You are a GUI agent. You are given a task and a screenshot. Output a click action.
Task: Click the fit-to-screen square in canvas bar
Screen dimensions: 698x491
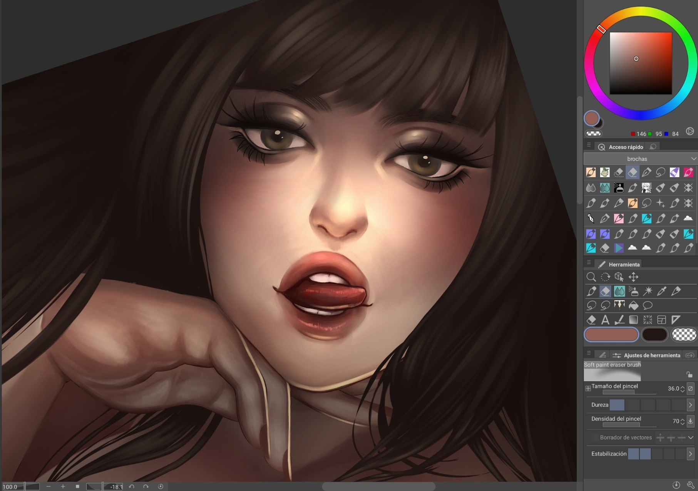tap(77, 486)
